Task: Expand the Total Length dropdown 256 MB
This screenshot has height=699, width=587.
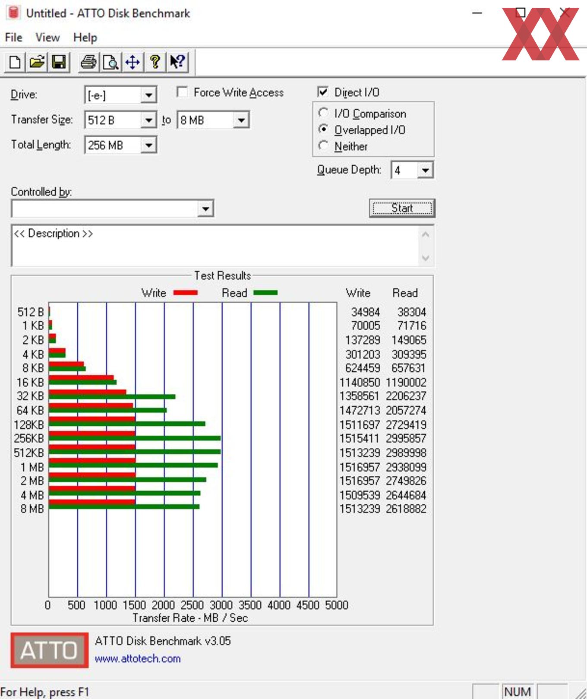Action: [148, 145]
